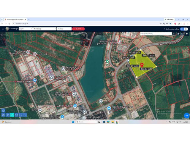The height and width of the screenshot is (142, 190).
Task: Bookmark page with star icon
Action: [170, 24]
